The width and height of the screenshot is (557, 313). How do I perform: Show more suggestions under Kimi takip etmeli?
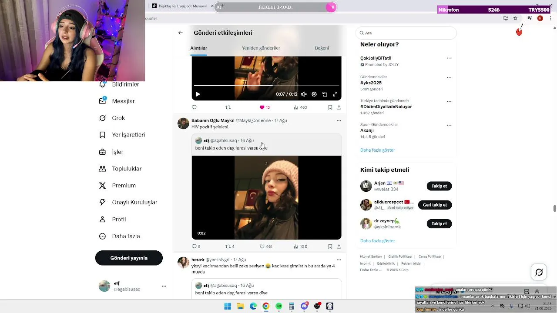(x=377, y=241)
